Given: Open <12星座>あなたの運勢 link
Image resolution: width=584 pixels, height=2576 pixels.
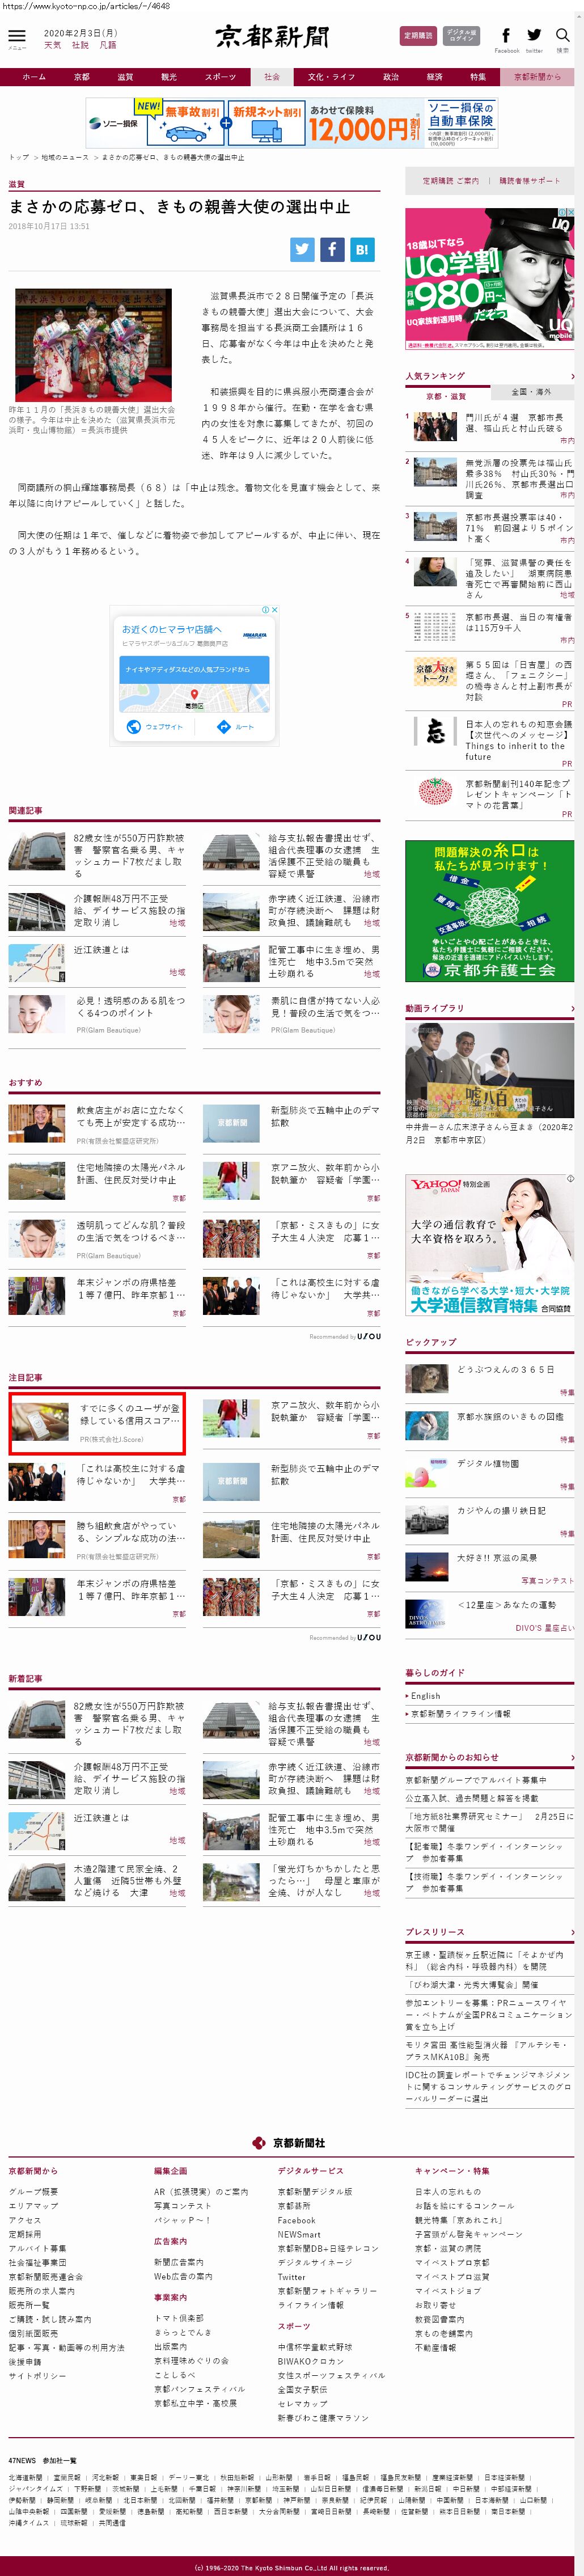Looking at the screenshot, I should [x=506, y=1604].
